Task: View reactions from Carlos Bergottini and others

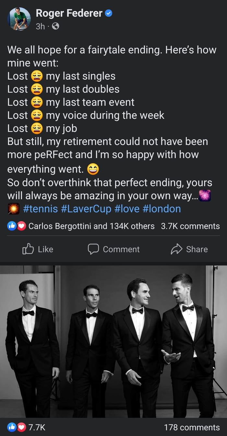Action: tap(91, 226)
